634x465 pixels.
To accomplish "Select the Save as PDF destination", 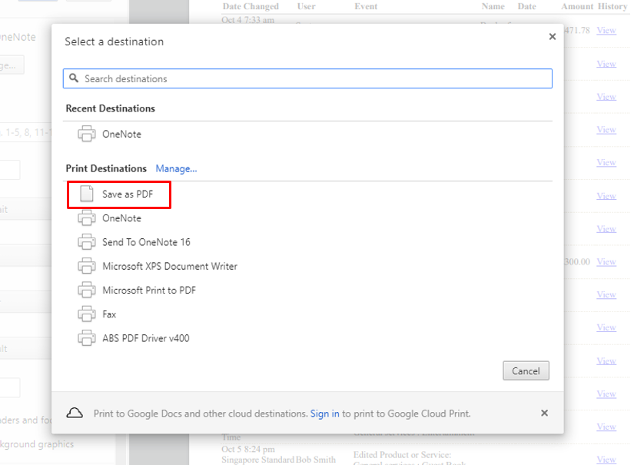I will point(128,194).
